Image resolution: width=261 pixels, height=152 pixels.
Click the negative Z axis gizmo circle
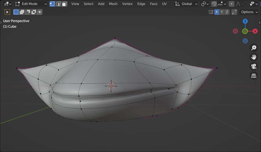[x=245, y=41]
